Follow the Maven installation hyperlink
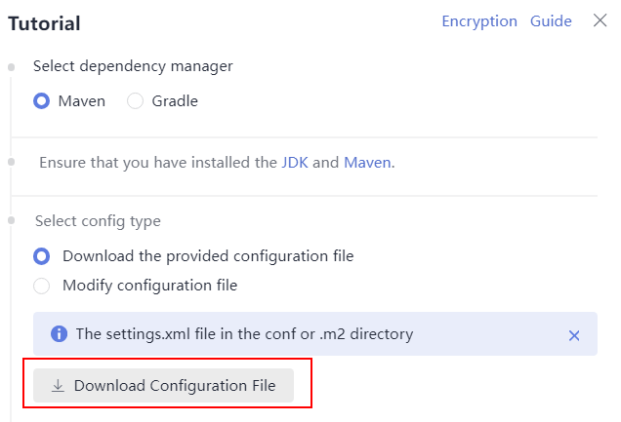The image size is (621, 422). tap(367, 163)
